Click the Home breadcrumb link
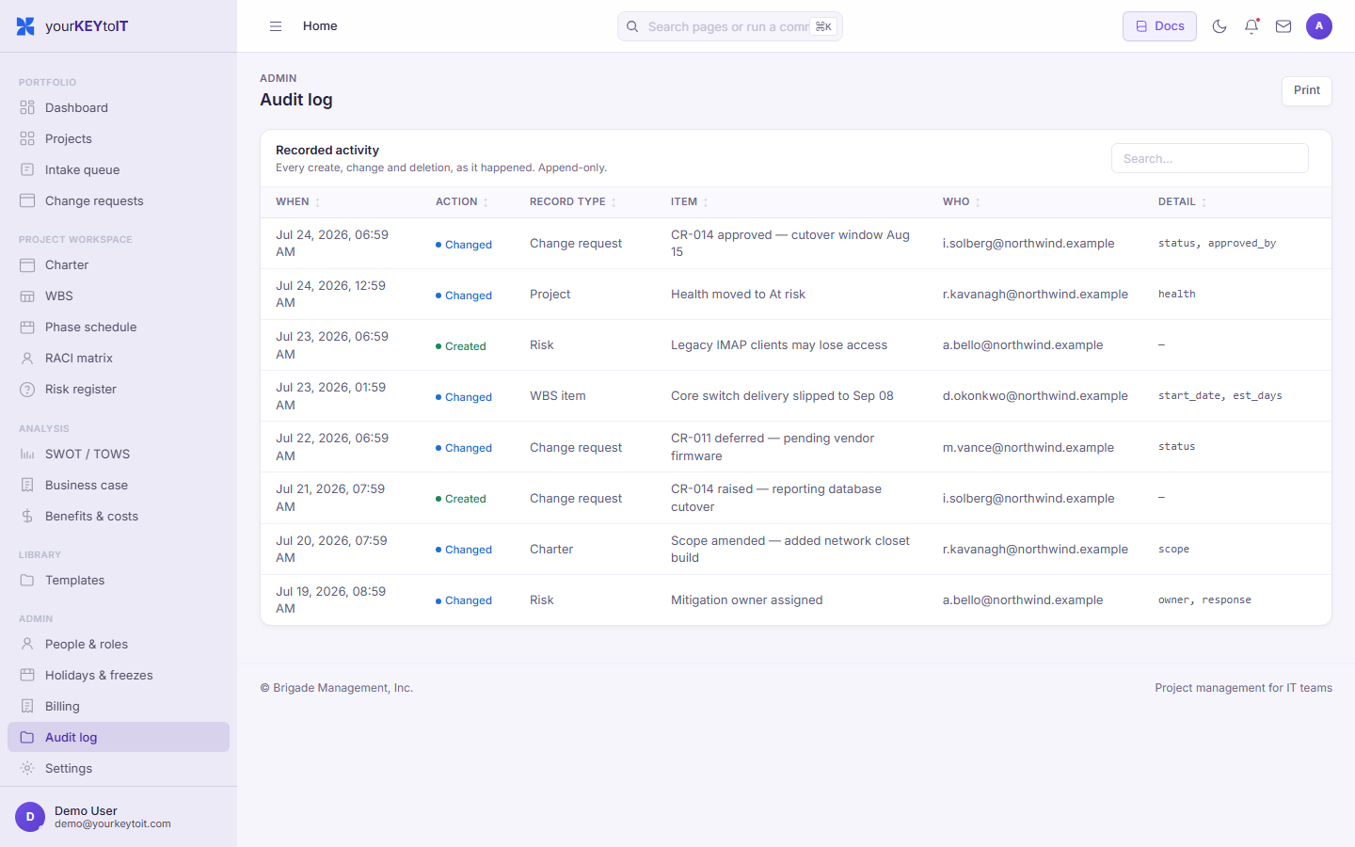1355x847 pixels. pos(320,26)
